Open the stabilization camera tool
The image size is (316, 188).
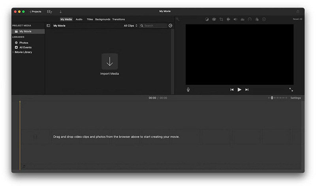coord(228,19)
